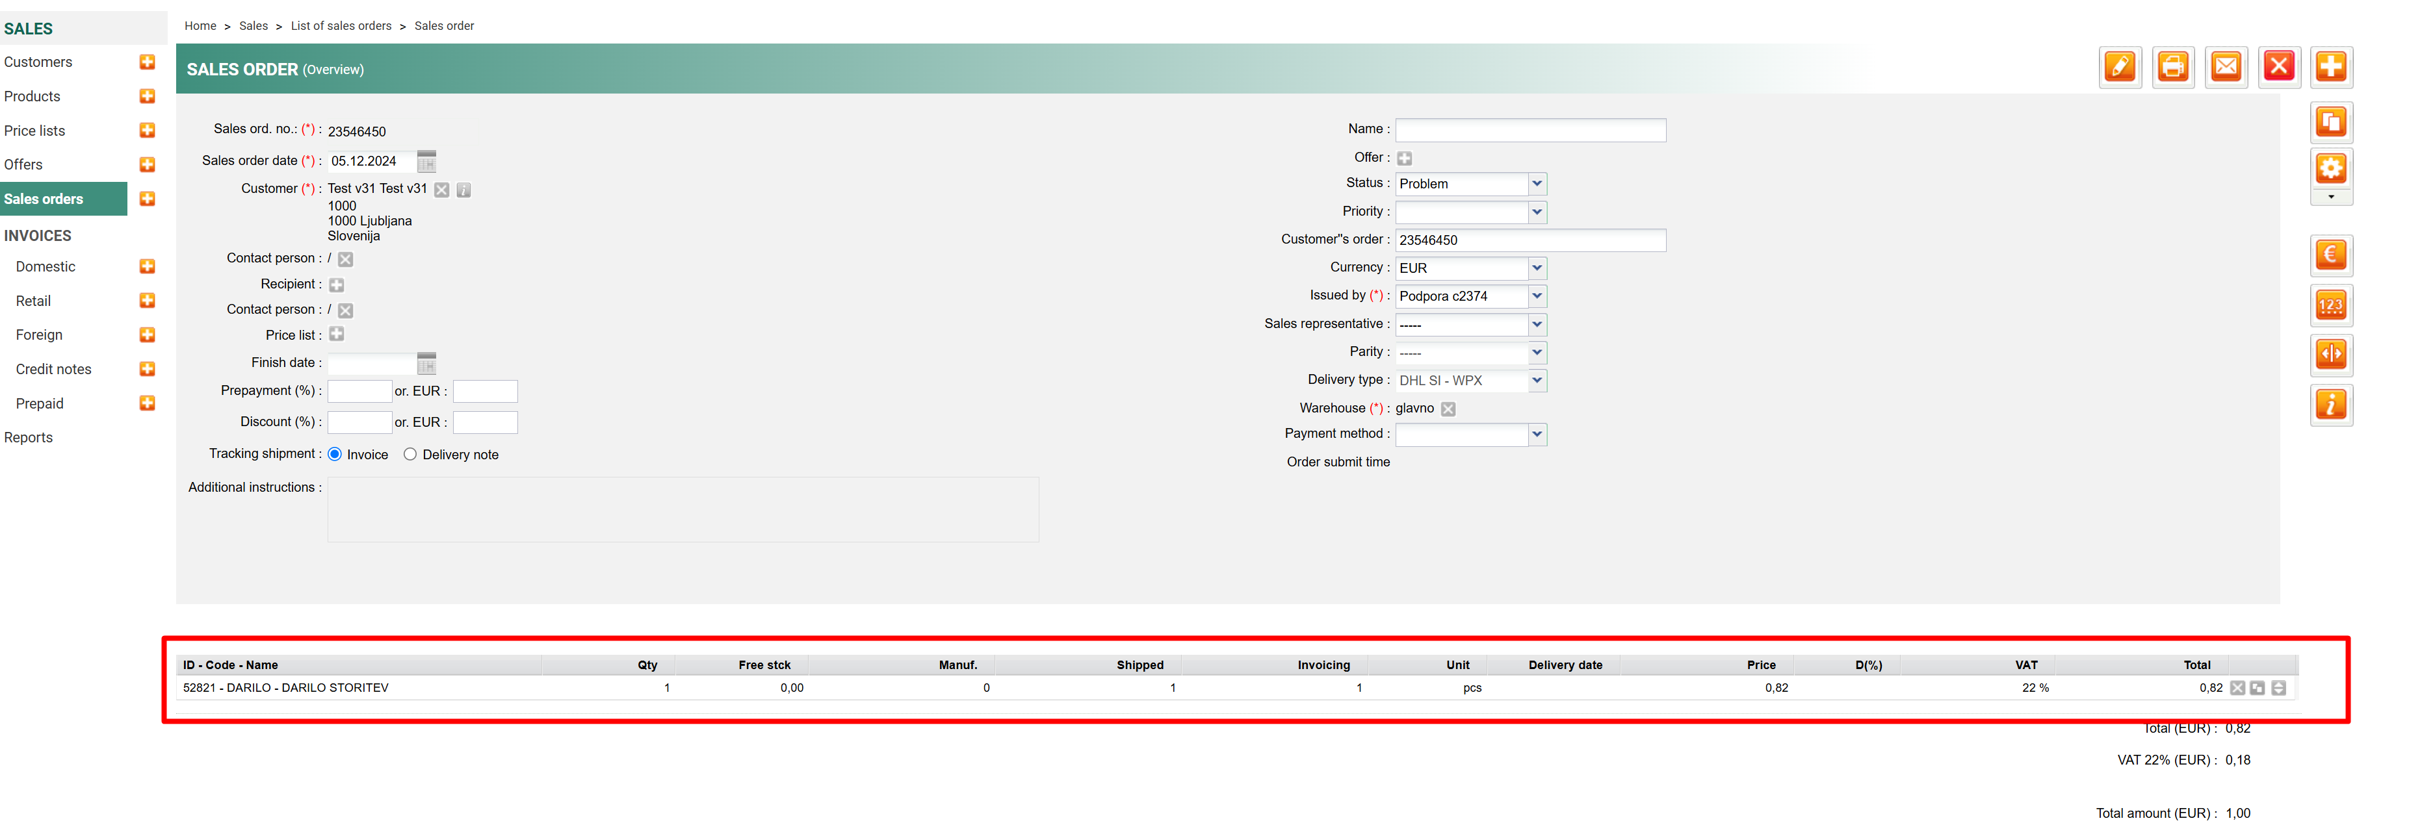Image resolution: width=2435 pixels, height=836 pixels.
Task: Click the orange info icon
Action: 2330,405
